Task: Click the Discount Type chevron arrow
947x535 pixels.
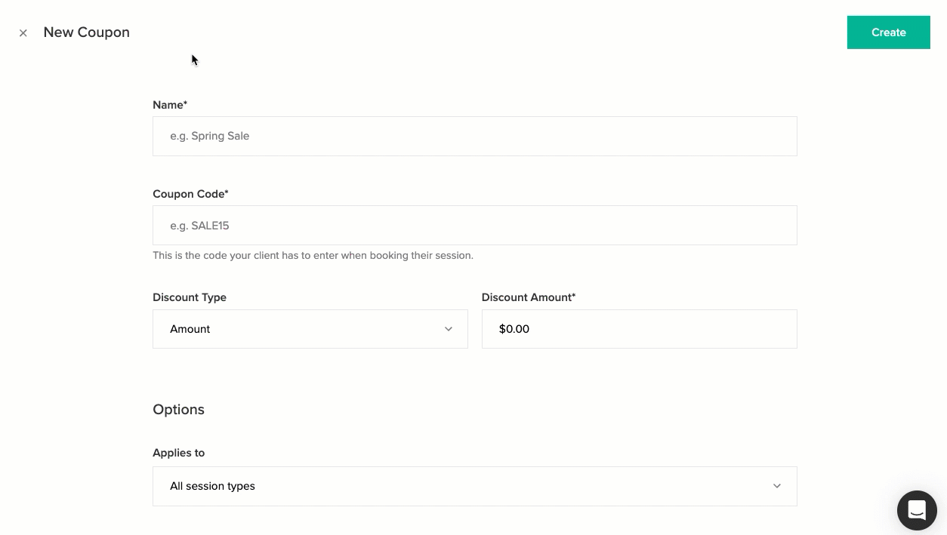Action: coord(449,329)
